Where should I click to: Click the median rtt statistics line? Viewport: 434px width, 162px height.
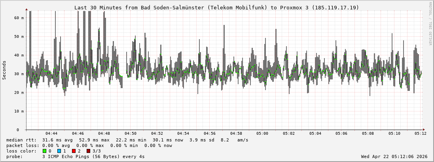tap(127, 140)
